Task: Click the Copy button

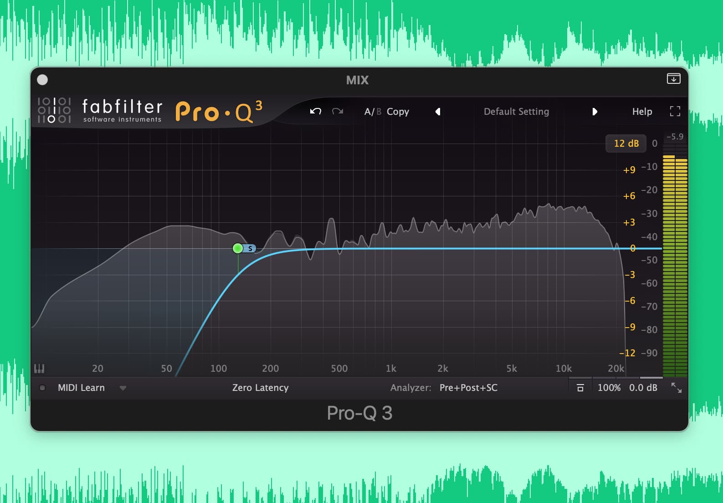Action: 398,112
